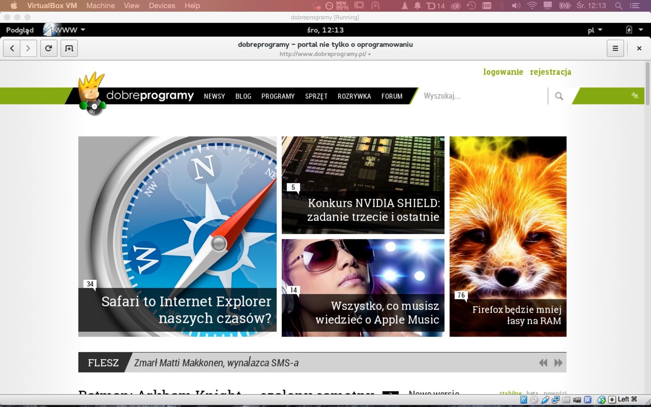651x407 pixels.
Task: Open the WWW application menu dropdown
Action: [x=64, y=30]
